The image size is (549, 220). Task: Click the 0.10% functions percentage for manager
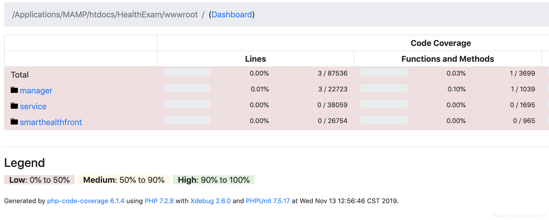456,89
